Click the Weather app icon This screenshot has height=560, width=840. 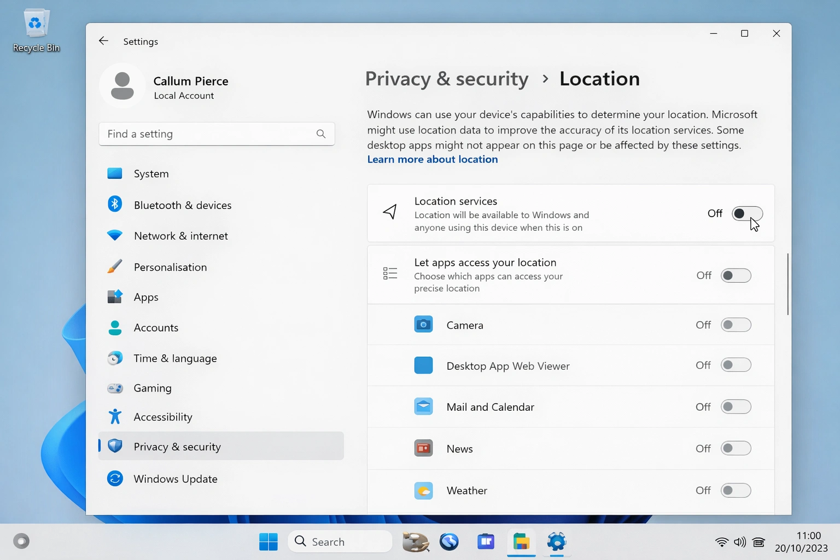[423, 491]
